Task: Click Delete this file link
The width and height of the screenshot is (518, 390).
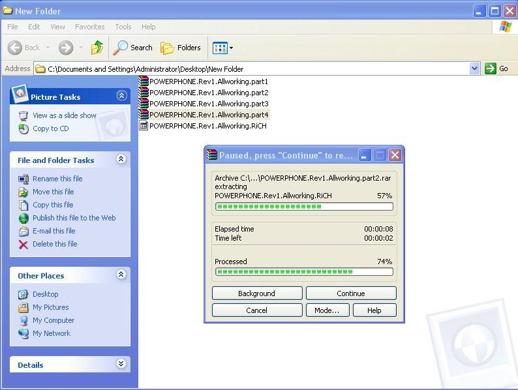Action: 55,244
